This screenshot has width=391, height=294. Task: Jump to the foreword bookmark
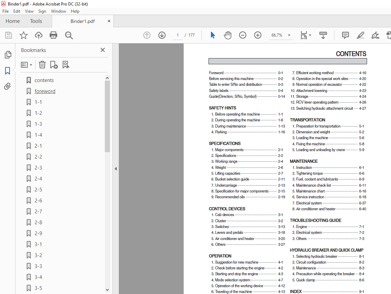[45, 91]
